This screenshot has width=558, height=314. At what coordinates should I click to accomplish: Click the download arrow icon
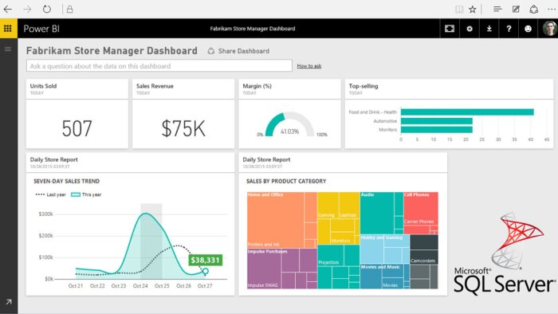(x=489, y=29)
